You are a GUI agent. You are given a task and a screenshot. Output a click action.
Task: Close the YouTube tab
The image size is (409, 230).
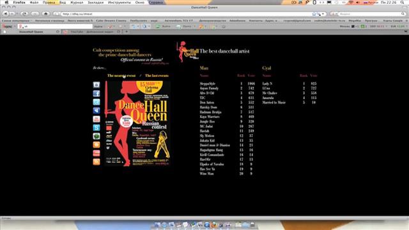pos(119,31)
